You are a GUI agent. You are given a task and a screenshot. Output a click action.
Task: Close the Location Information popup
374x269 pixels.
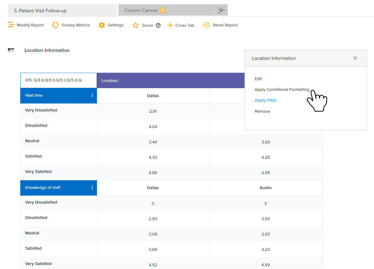(x=355, y=58)
